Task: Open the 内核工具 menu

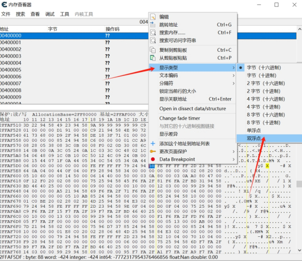Action: pos(84,14)
